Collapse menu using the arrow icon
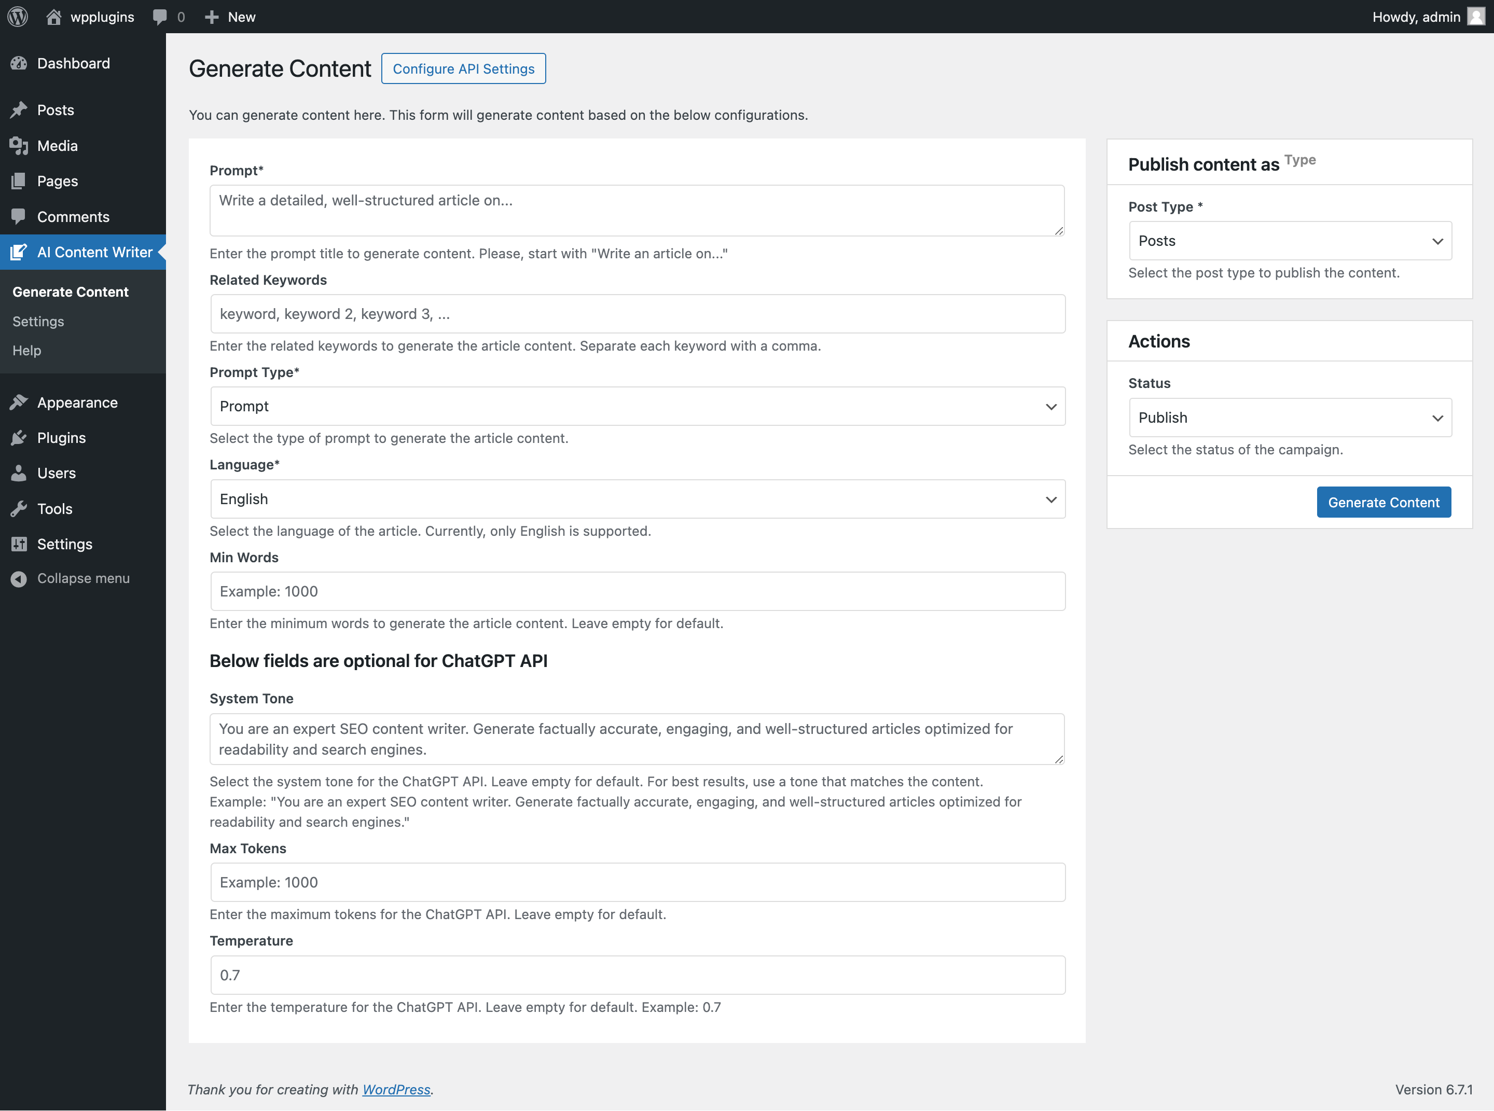The height and width of the screenshot is (1111, 1494). (x=19, y=578)
